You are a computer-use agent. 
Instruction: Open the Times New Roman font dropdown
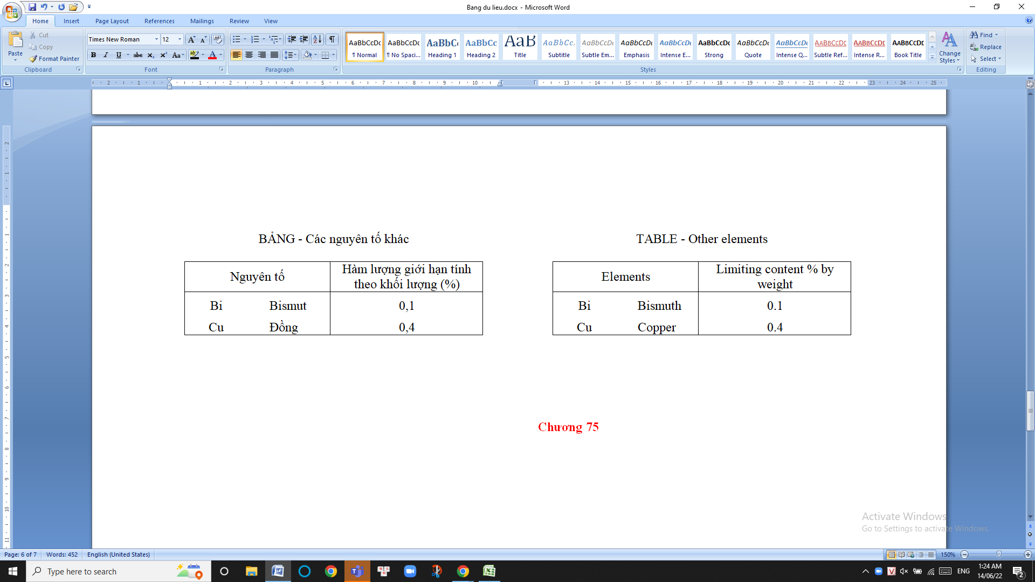[x=156, y=39]
